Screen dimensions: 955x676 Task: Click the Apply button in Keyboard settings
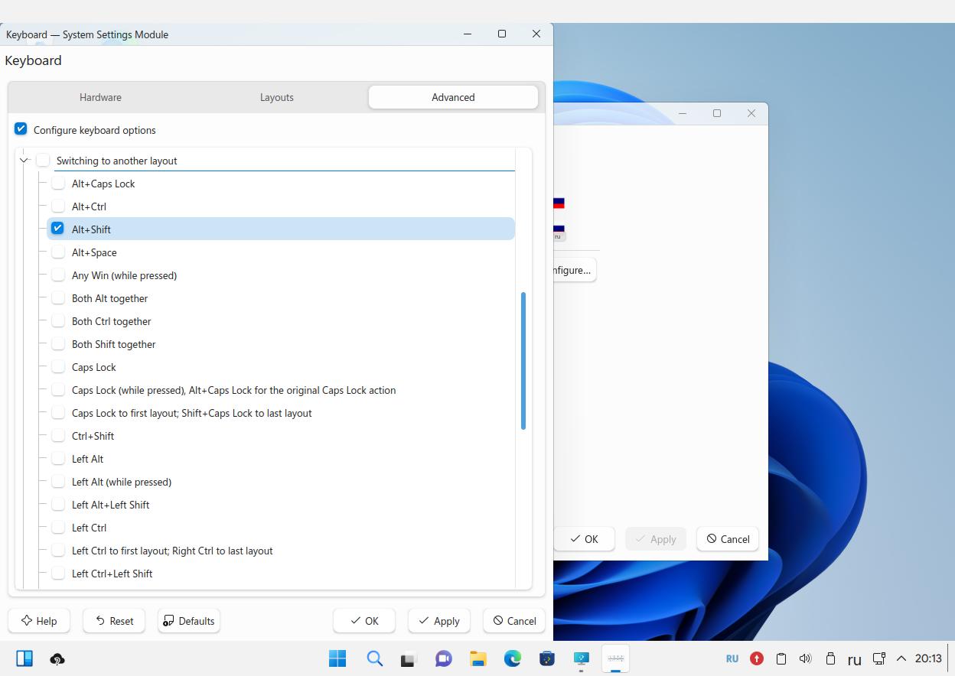point(438,621)
